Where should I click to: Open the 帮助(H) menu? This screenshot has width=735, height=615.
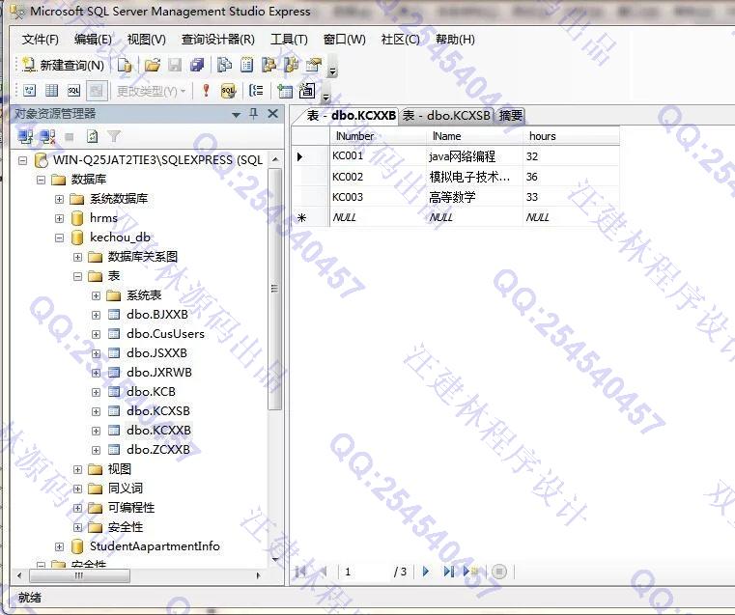(x=455, y=40)
